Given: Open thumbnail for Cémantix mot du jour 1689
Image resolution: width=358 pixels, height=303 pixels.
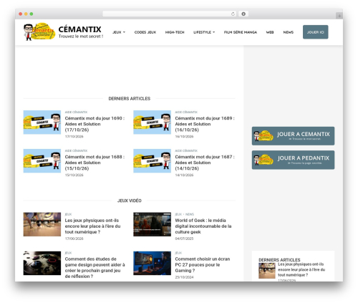Looking at the screenshot, I should pyautogui.click(x=152, y=122).
